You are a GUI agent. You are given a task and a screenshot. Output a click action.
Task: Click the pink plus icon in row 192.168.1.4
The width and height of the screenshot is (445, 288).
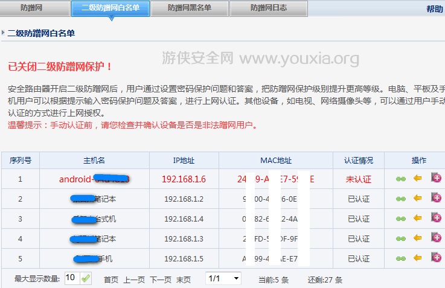[436, 217]
